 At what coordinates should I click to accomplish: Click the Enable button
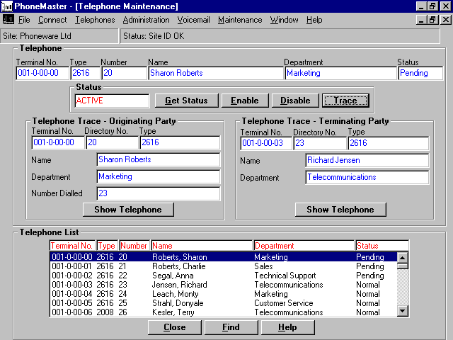point(245,101)
